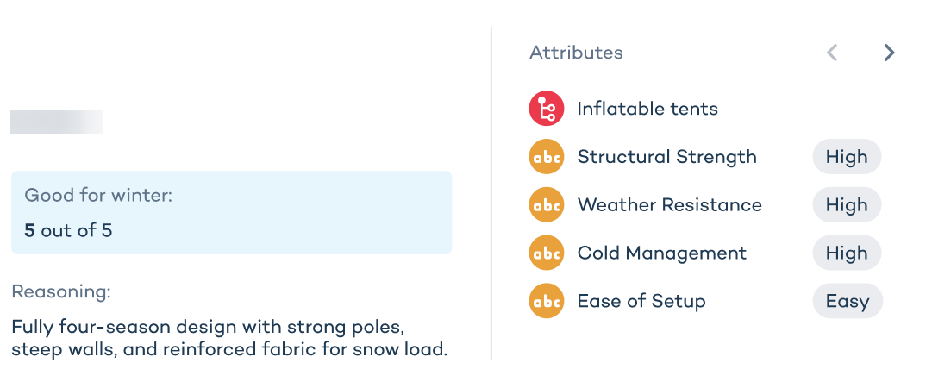Viewport: 932px width, 388px height.
Task: Select the Structural Strength attribute label
Action: tap(666, 157)
